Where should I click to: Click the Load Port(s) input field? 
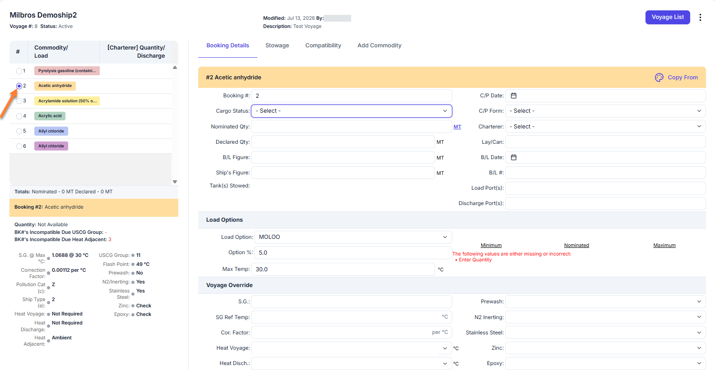[x=605, y=188]
